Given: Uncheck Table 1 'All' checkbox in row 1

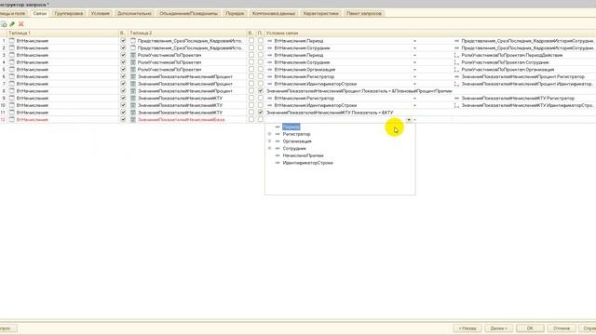Looking at the screenshot, I should tap(123, 41).
